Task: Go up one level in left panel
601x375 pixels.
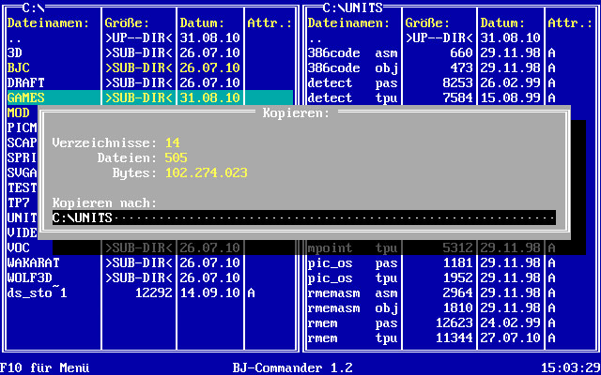Action: click(x=15, y=37)
